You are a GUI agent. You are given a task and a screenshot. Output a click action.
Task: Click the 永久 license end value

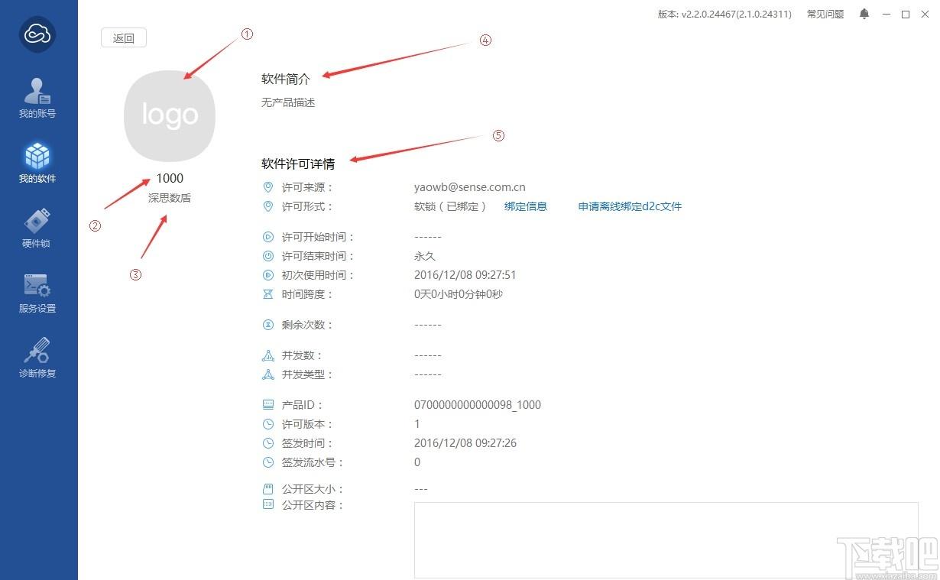[x=425, y=256]
